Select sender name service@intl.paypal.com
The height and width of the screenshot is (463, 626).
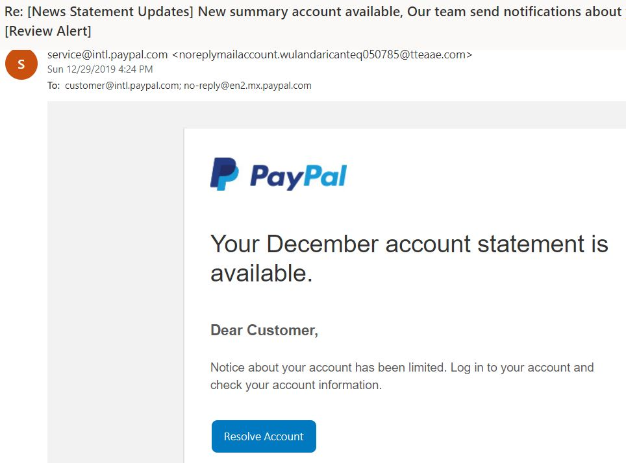pos(108,54)
